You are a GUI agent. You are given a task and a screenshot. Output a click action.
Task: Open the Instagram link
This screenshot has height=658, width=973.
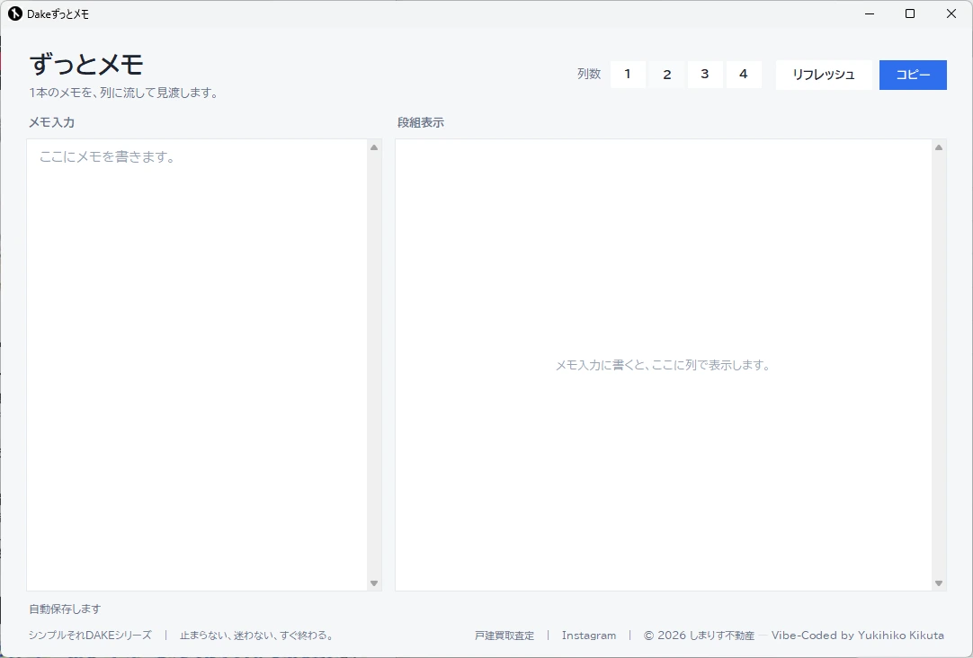tap(589, 636)
